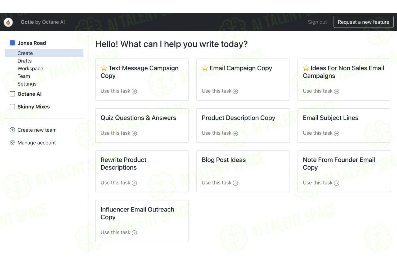Screen dimensions: 397x265
Task: Use the Blog Post Ideas task
Action: [x=220, y=183]
